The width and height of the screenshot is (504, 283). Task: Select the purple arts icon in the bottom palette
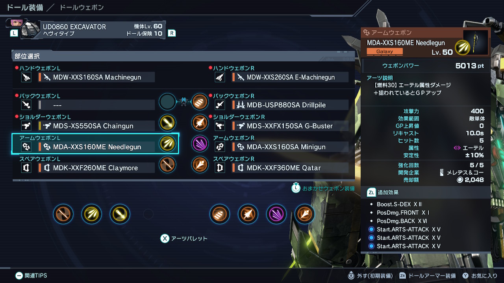pos(276,214)
